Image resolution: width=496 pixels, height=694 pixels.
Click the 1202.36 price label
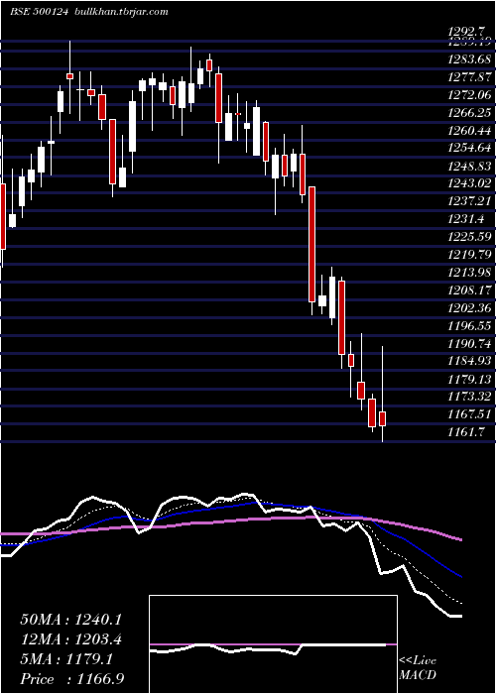[x=470, y=307]
